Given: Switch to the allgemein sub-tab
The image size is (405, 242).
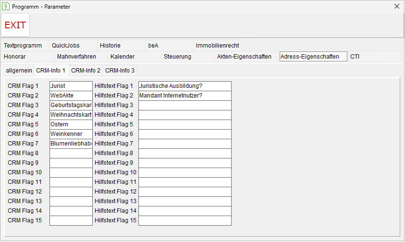Looking at the screenshot, I should (19, 71).
